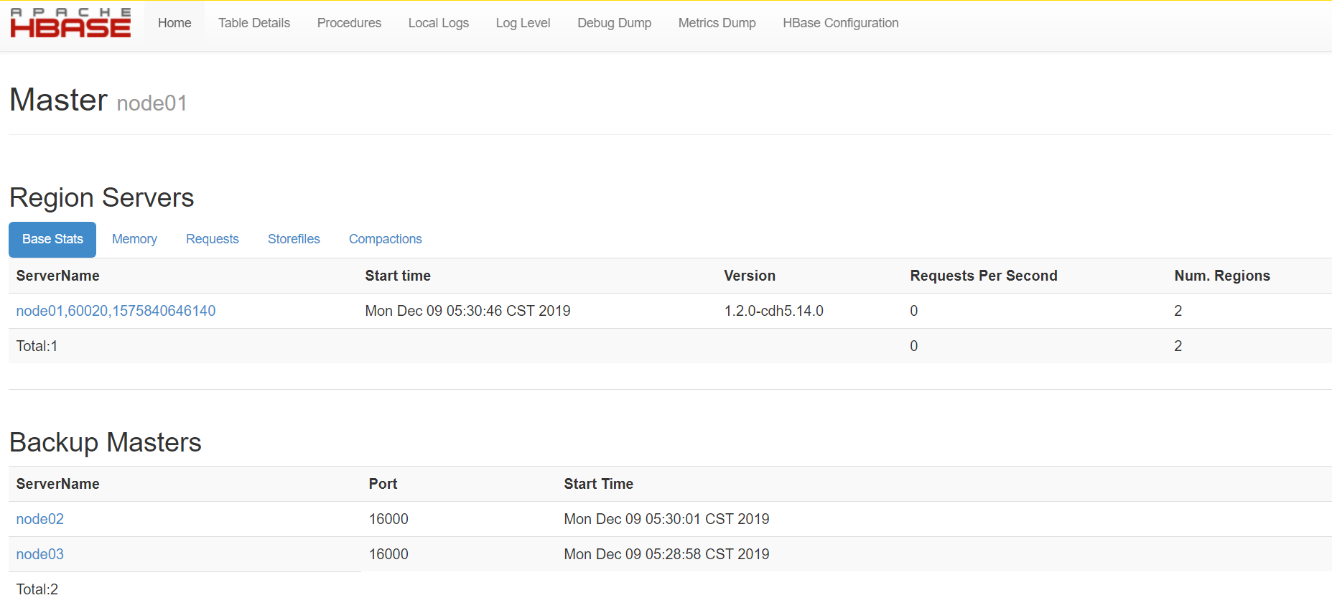Open backup master node02 link

point(39,519)
